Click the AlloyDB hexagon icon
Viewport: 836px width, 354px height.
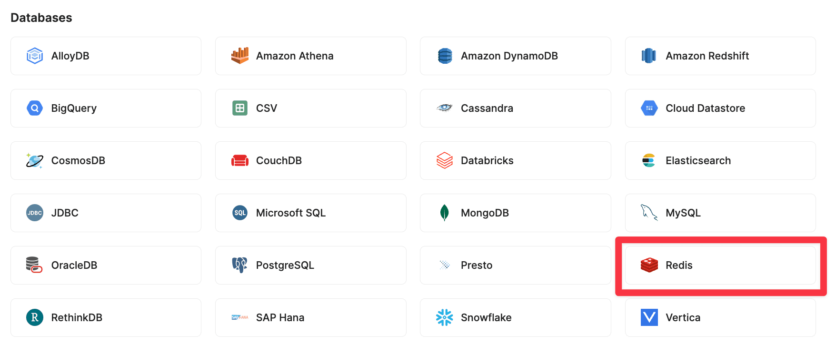pos(35,56)
